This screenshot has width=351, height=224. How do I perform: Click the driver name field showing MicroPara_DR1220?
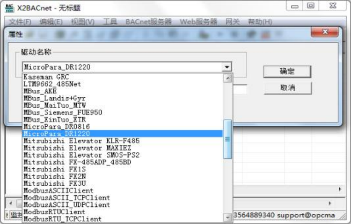click(x=122, y=67)
